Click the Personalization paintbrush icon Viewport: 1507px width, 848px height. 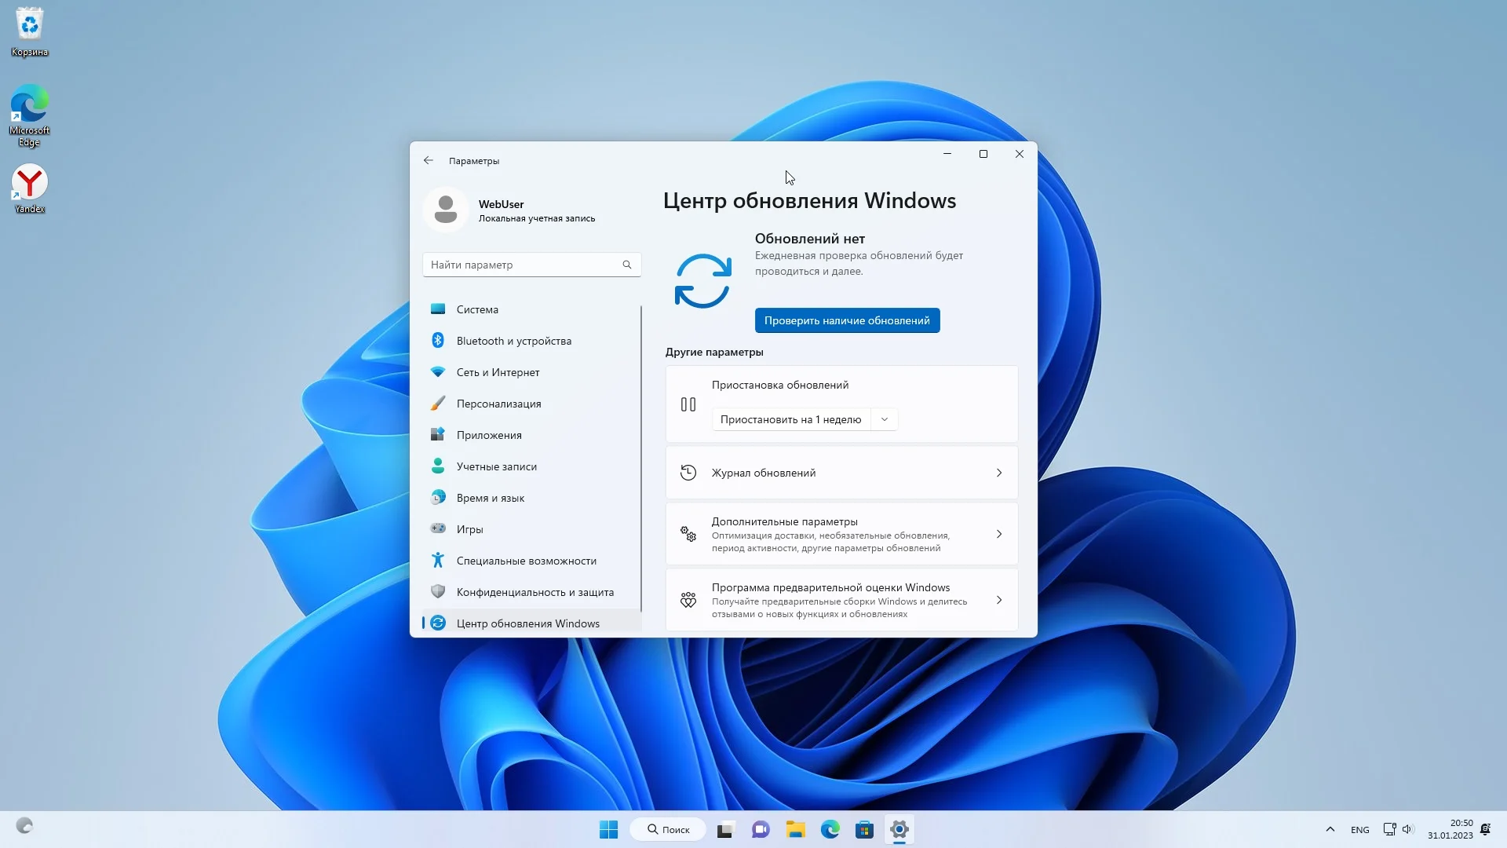pos(438,404)
